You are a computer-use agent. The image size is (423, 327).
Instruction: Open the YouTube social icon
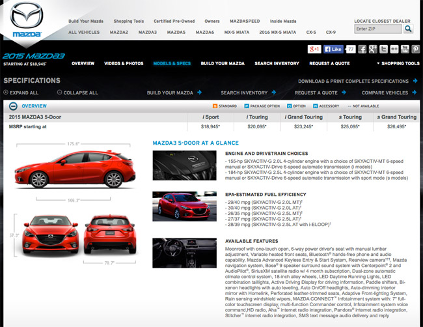405,49
